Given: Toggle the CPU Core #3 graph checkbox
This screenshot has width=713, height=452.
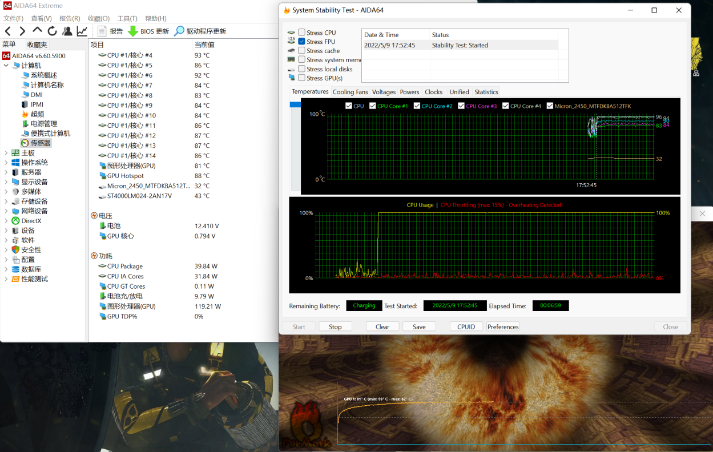Looking at the screenshot, I should pos(461,106).
